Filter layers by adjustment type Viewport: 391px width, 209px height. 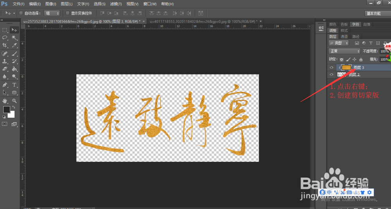(x=364, y=43)
